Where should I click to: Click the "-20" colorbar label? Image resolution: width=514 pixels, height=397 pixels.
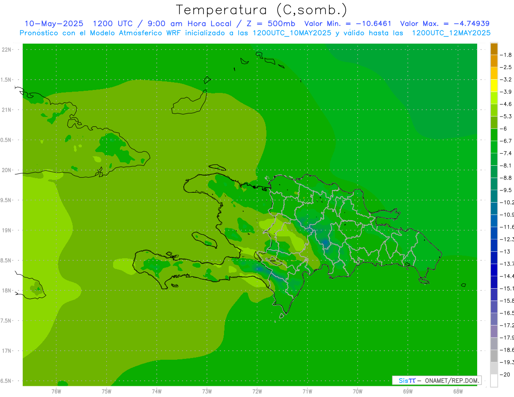click(505, 375)
